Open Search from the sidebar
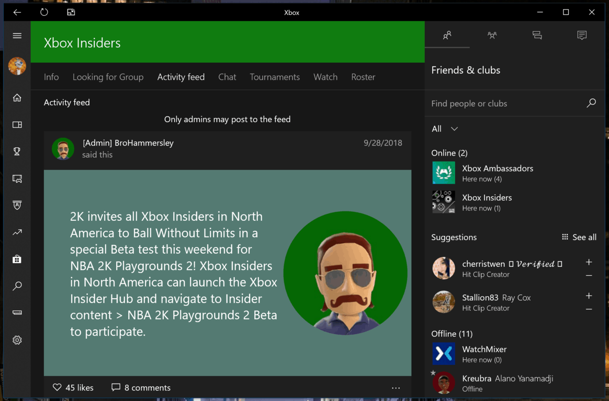The height and width of the screenshot is (401, 609). (x=17, y=286)
